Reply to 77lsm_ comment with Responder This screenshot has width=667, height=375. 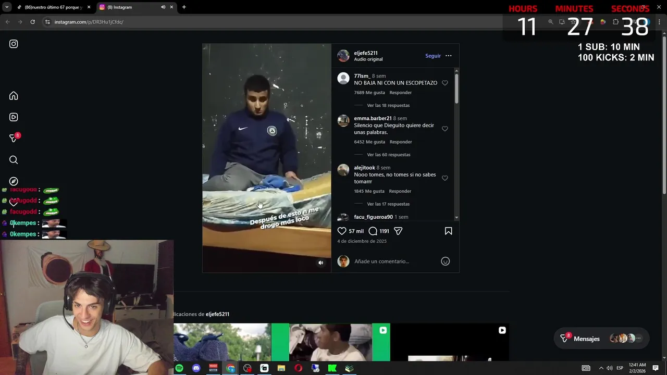[x=401, y=93]
